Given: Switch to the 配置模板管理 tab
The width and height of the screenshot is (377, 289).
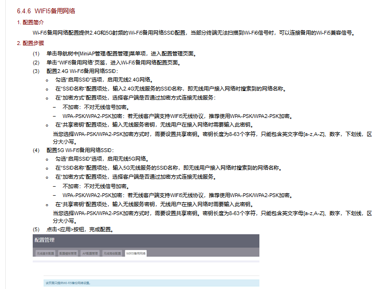Looking at the screenshot, I should (68, 253).
